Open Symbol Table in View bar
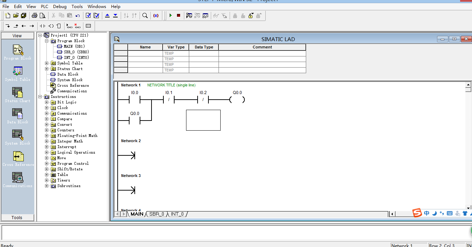Viewport: 472px width, 247px height. 17,74
